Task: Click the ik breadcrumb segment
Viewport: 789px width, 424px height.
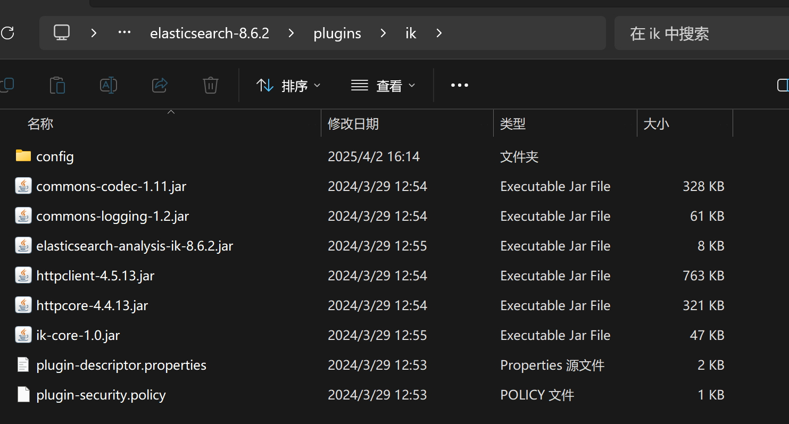Action: 411,33
